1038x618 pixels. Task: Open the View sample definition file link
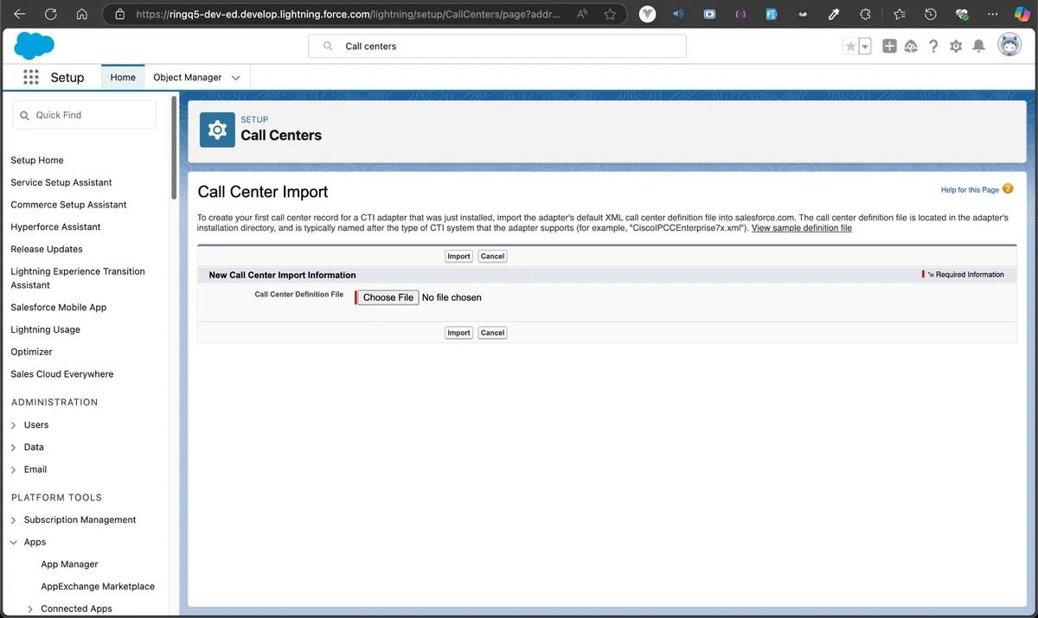click(802, 228)
